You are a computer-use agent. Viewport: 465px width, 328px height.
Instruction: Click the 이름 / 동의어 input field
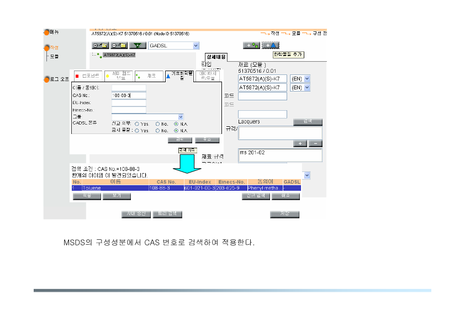tap(129, 88)
